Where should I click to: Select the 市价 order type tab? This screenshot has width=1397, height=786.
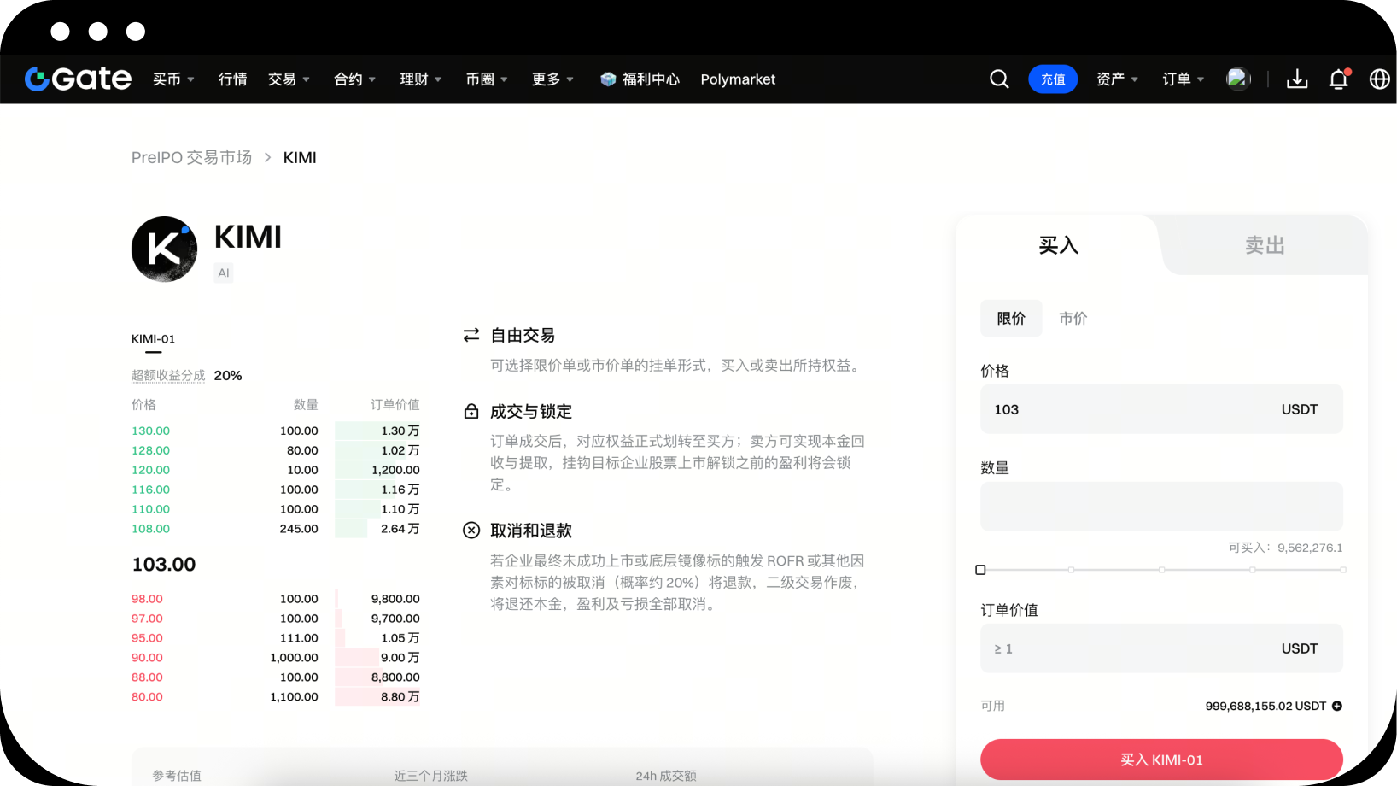(1073, 318)
